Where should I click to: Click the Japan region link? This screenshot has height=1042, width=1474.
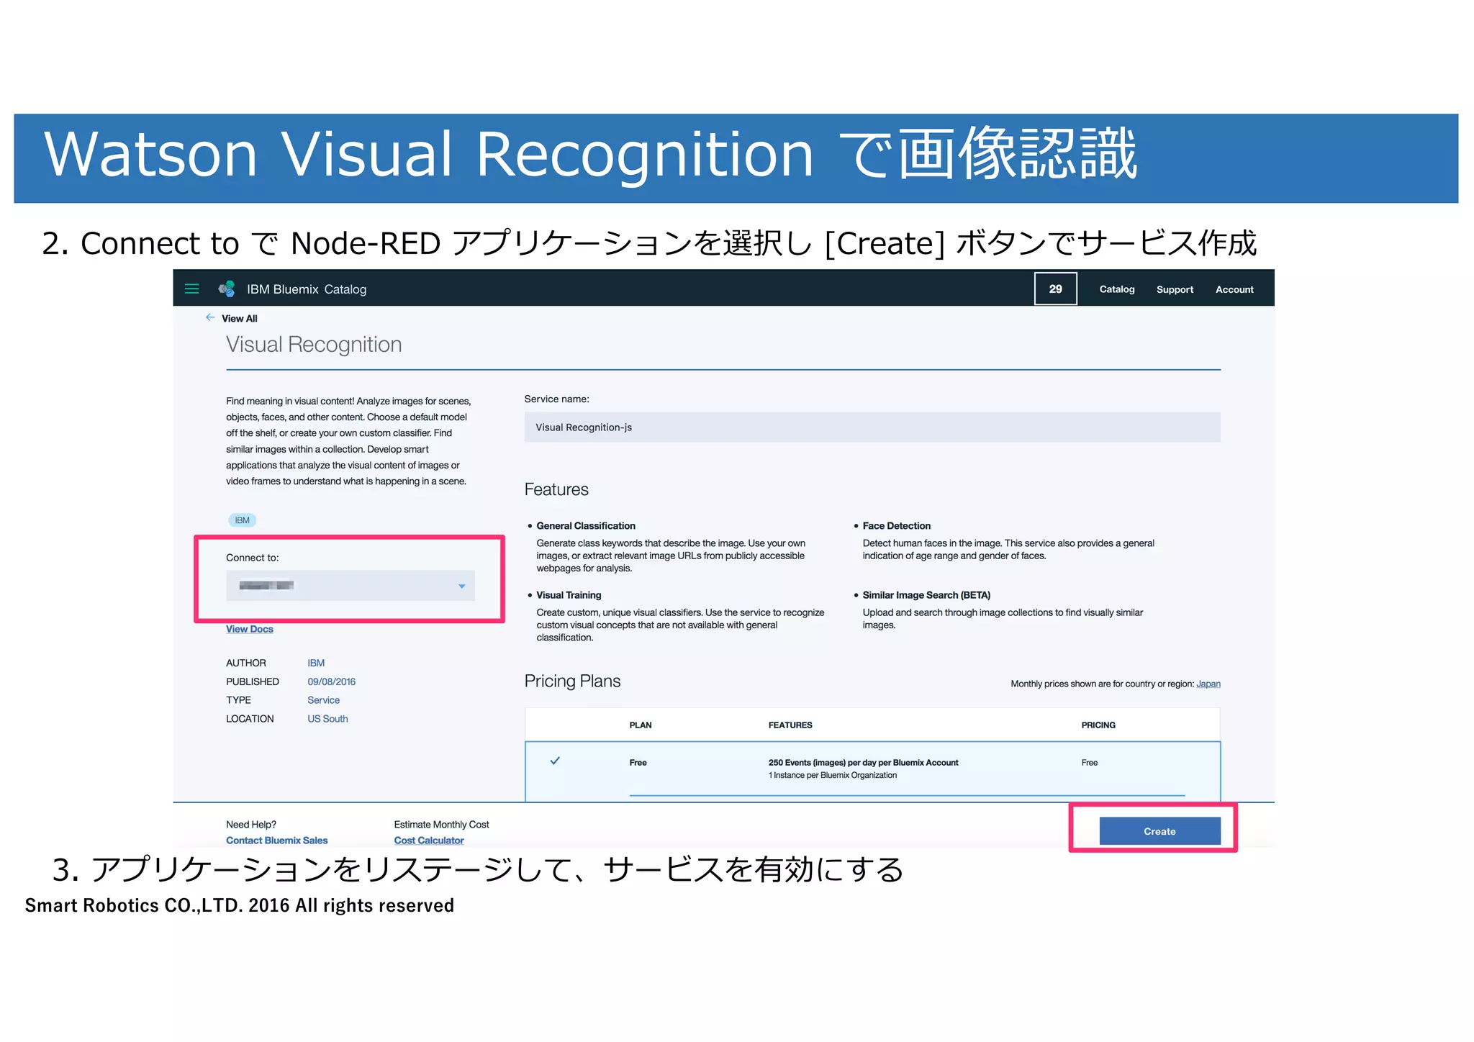coord(1208,684)
